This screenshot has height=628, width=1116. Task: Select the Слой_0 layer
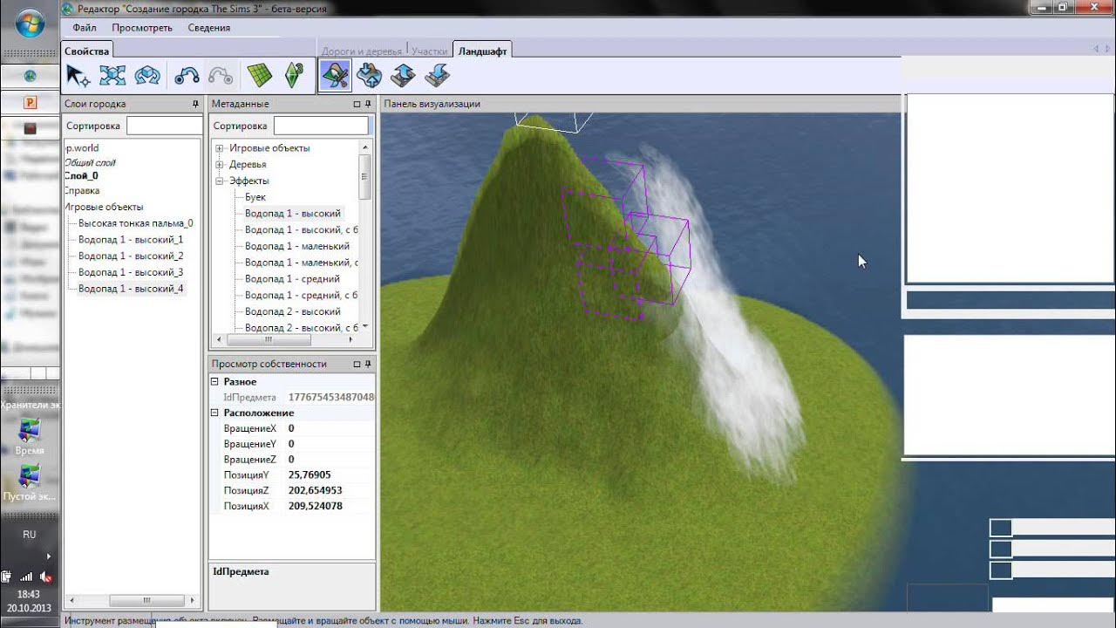[x=81, y=176]
